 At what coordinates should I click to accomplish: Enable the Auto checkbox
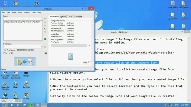[90, 62]
